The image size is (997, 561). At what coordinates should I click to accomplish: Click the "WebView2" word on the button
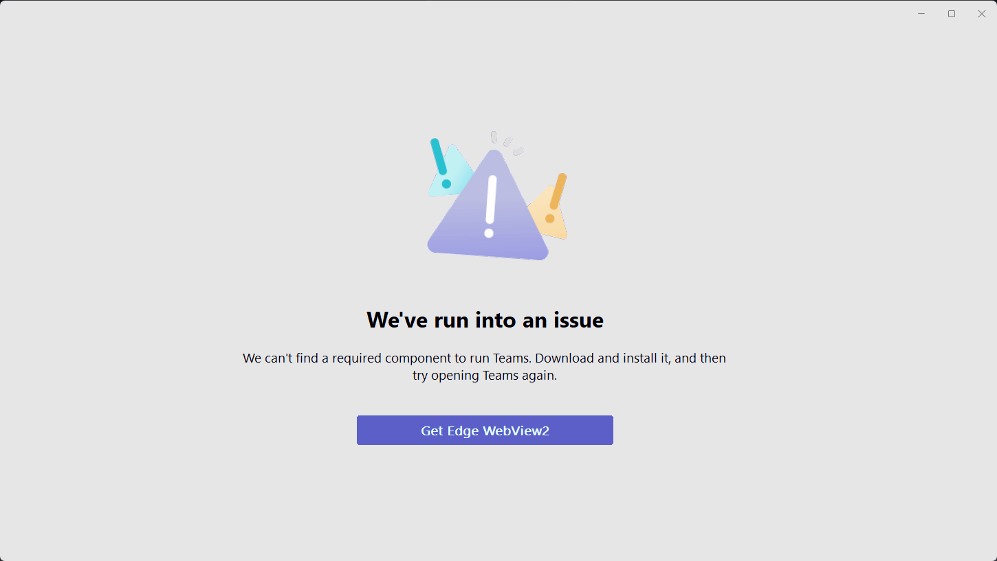click(516, 431)
